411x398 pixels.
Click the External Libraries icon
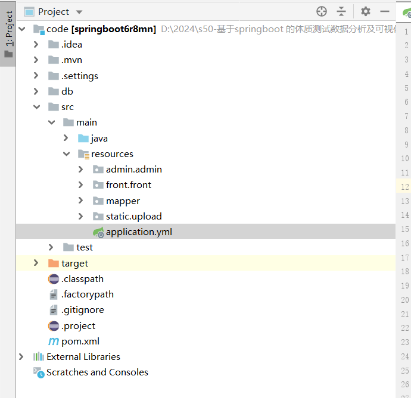coord(39,357)
